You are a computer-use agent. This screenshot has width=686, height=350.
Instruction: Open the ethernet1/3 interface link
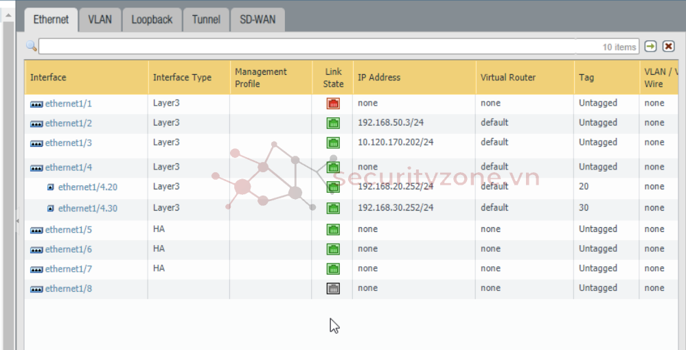(x=68, y=143)
